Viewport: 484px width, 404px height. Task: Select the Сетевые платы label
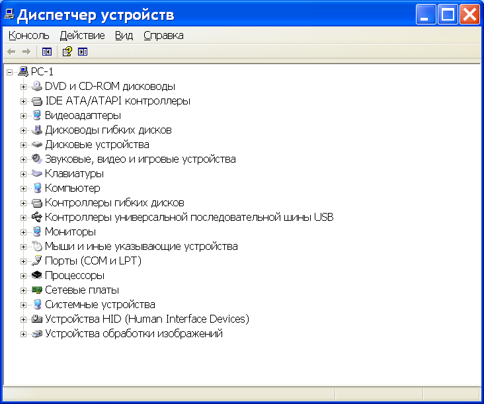82,290
